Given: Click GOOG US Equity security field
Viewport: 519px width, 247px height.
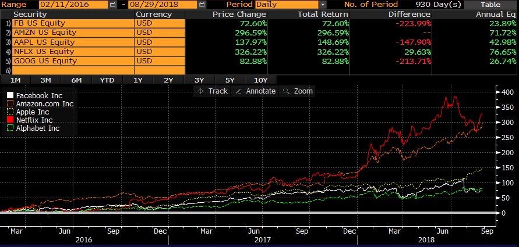Looking at the screenshot, I should point(73,61).
